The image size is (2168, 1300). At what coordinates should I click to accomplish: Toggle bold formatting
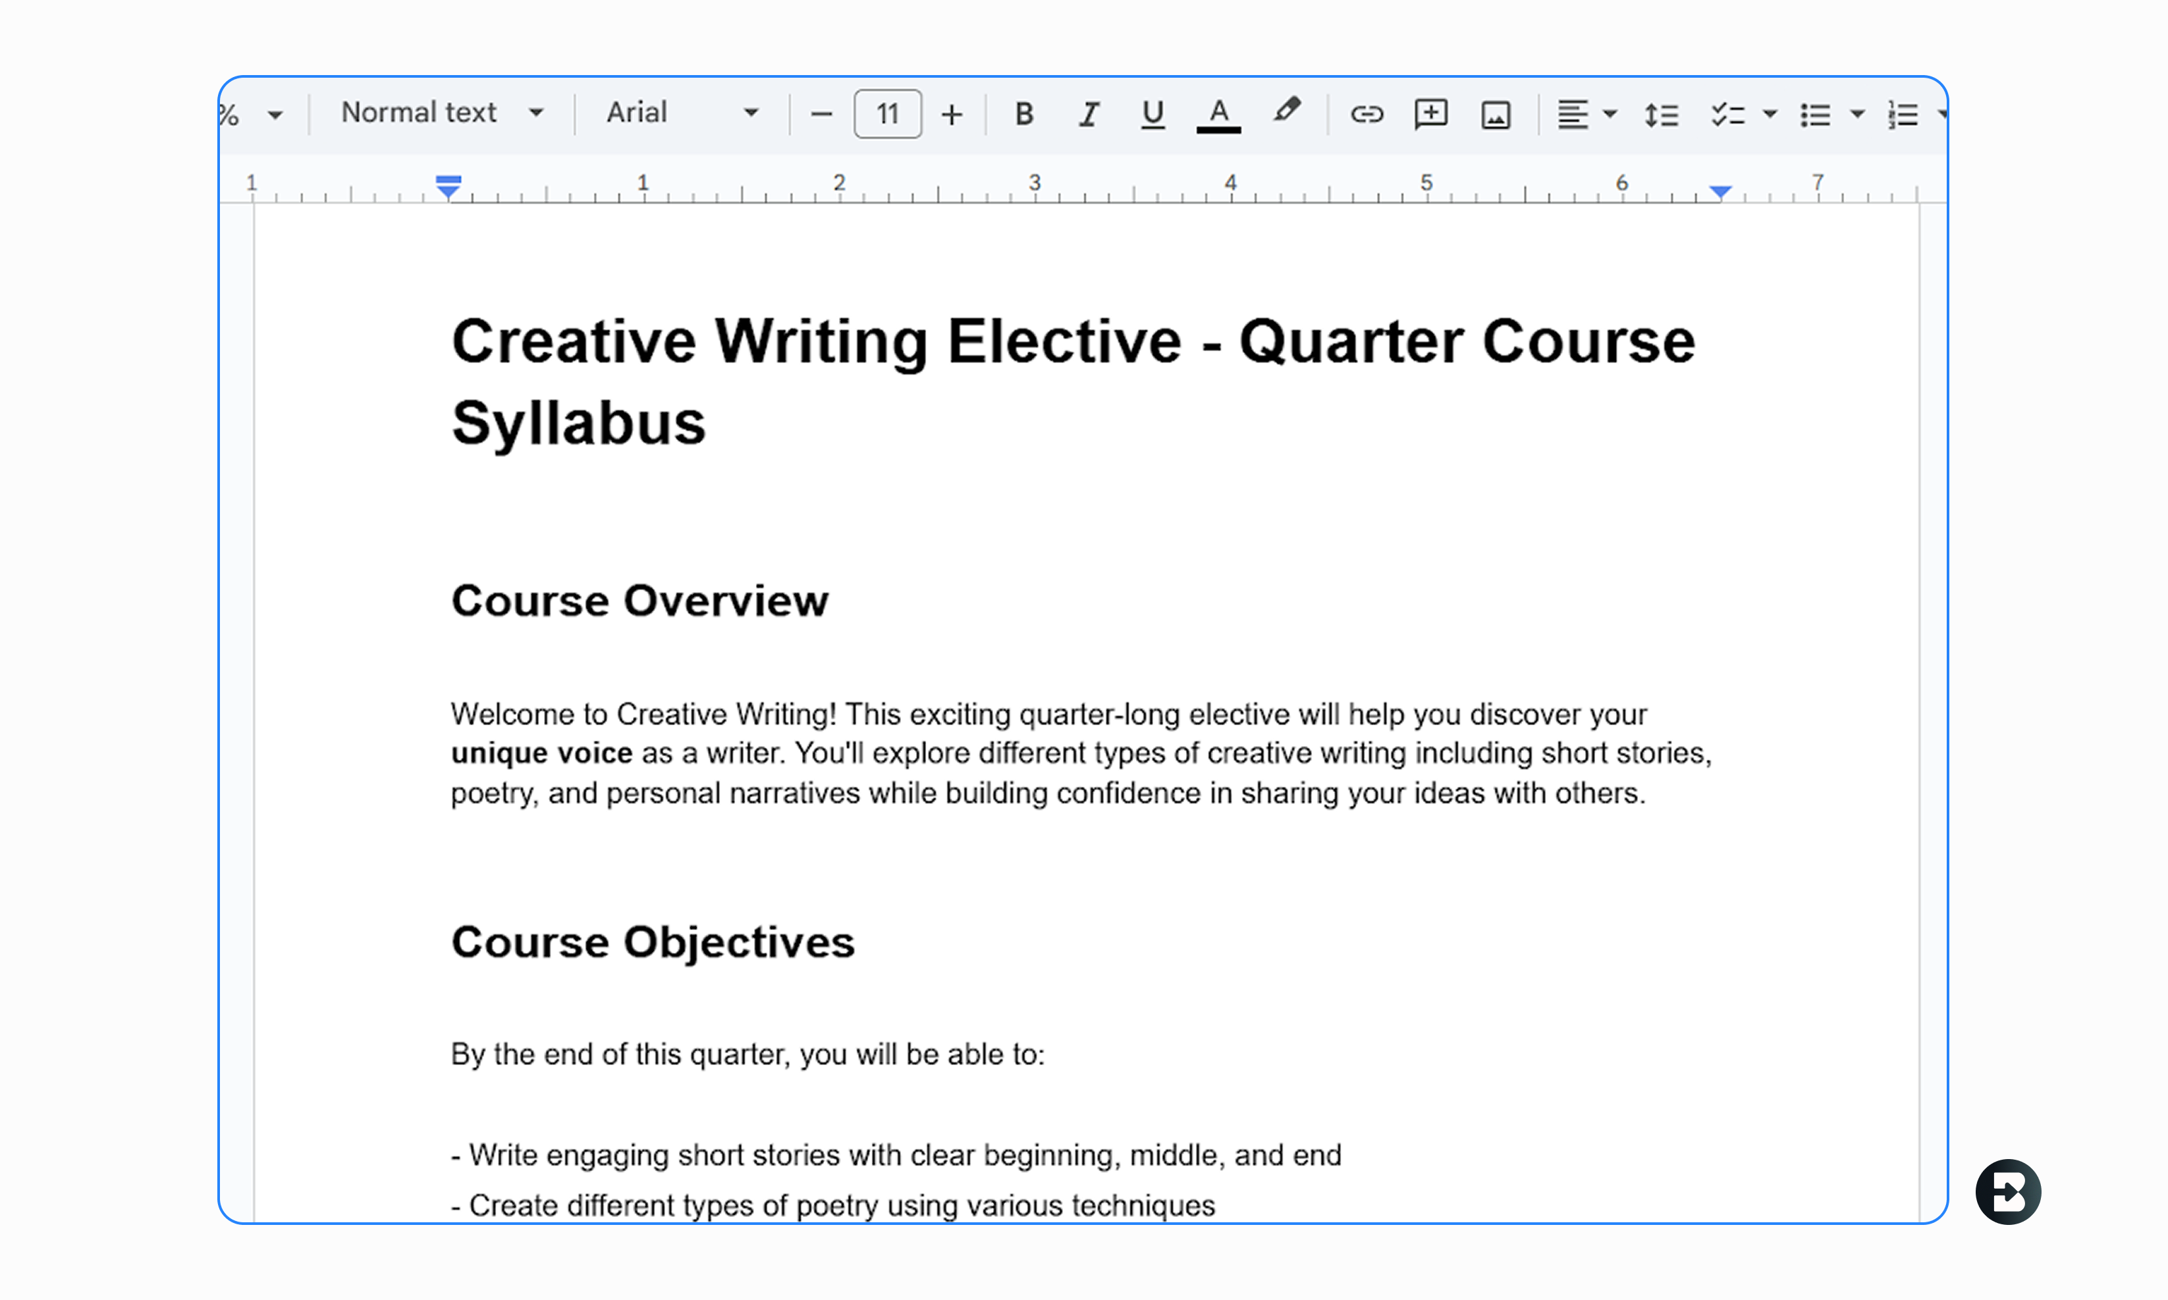(x=1023, y=114)
